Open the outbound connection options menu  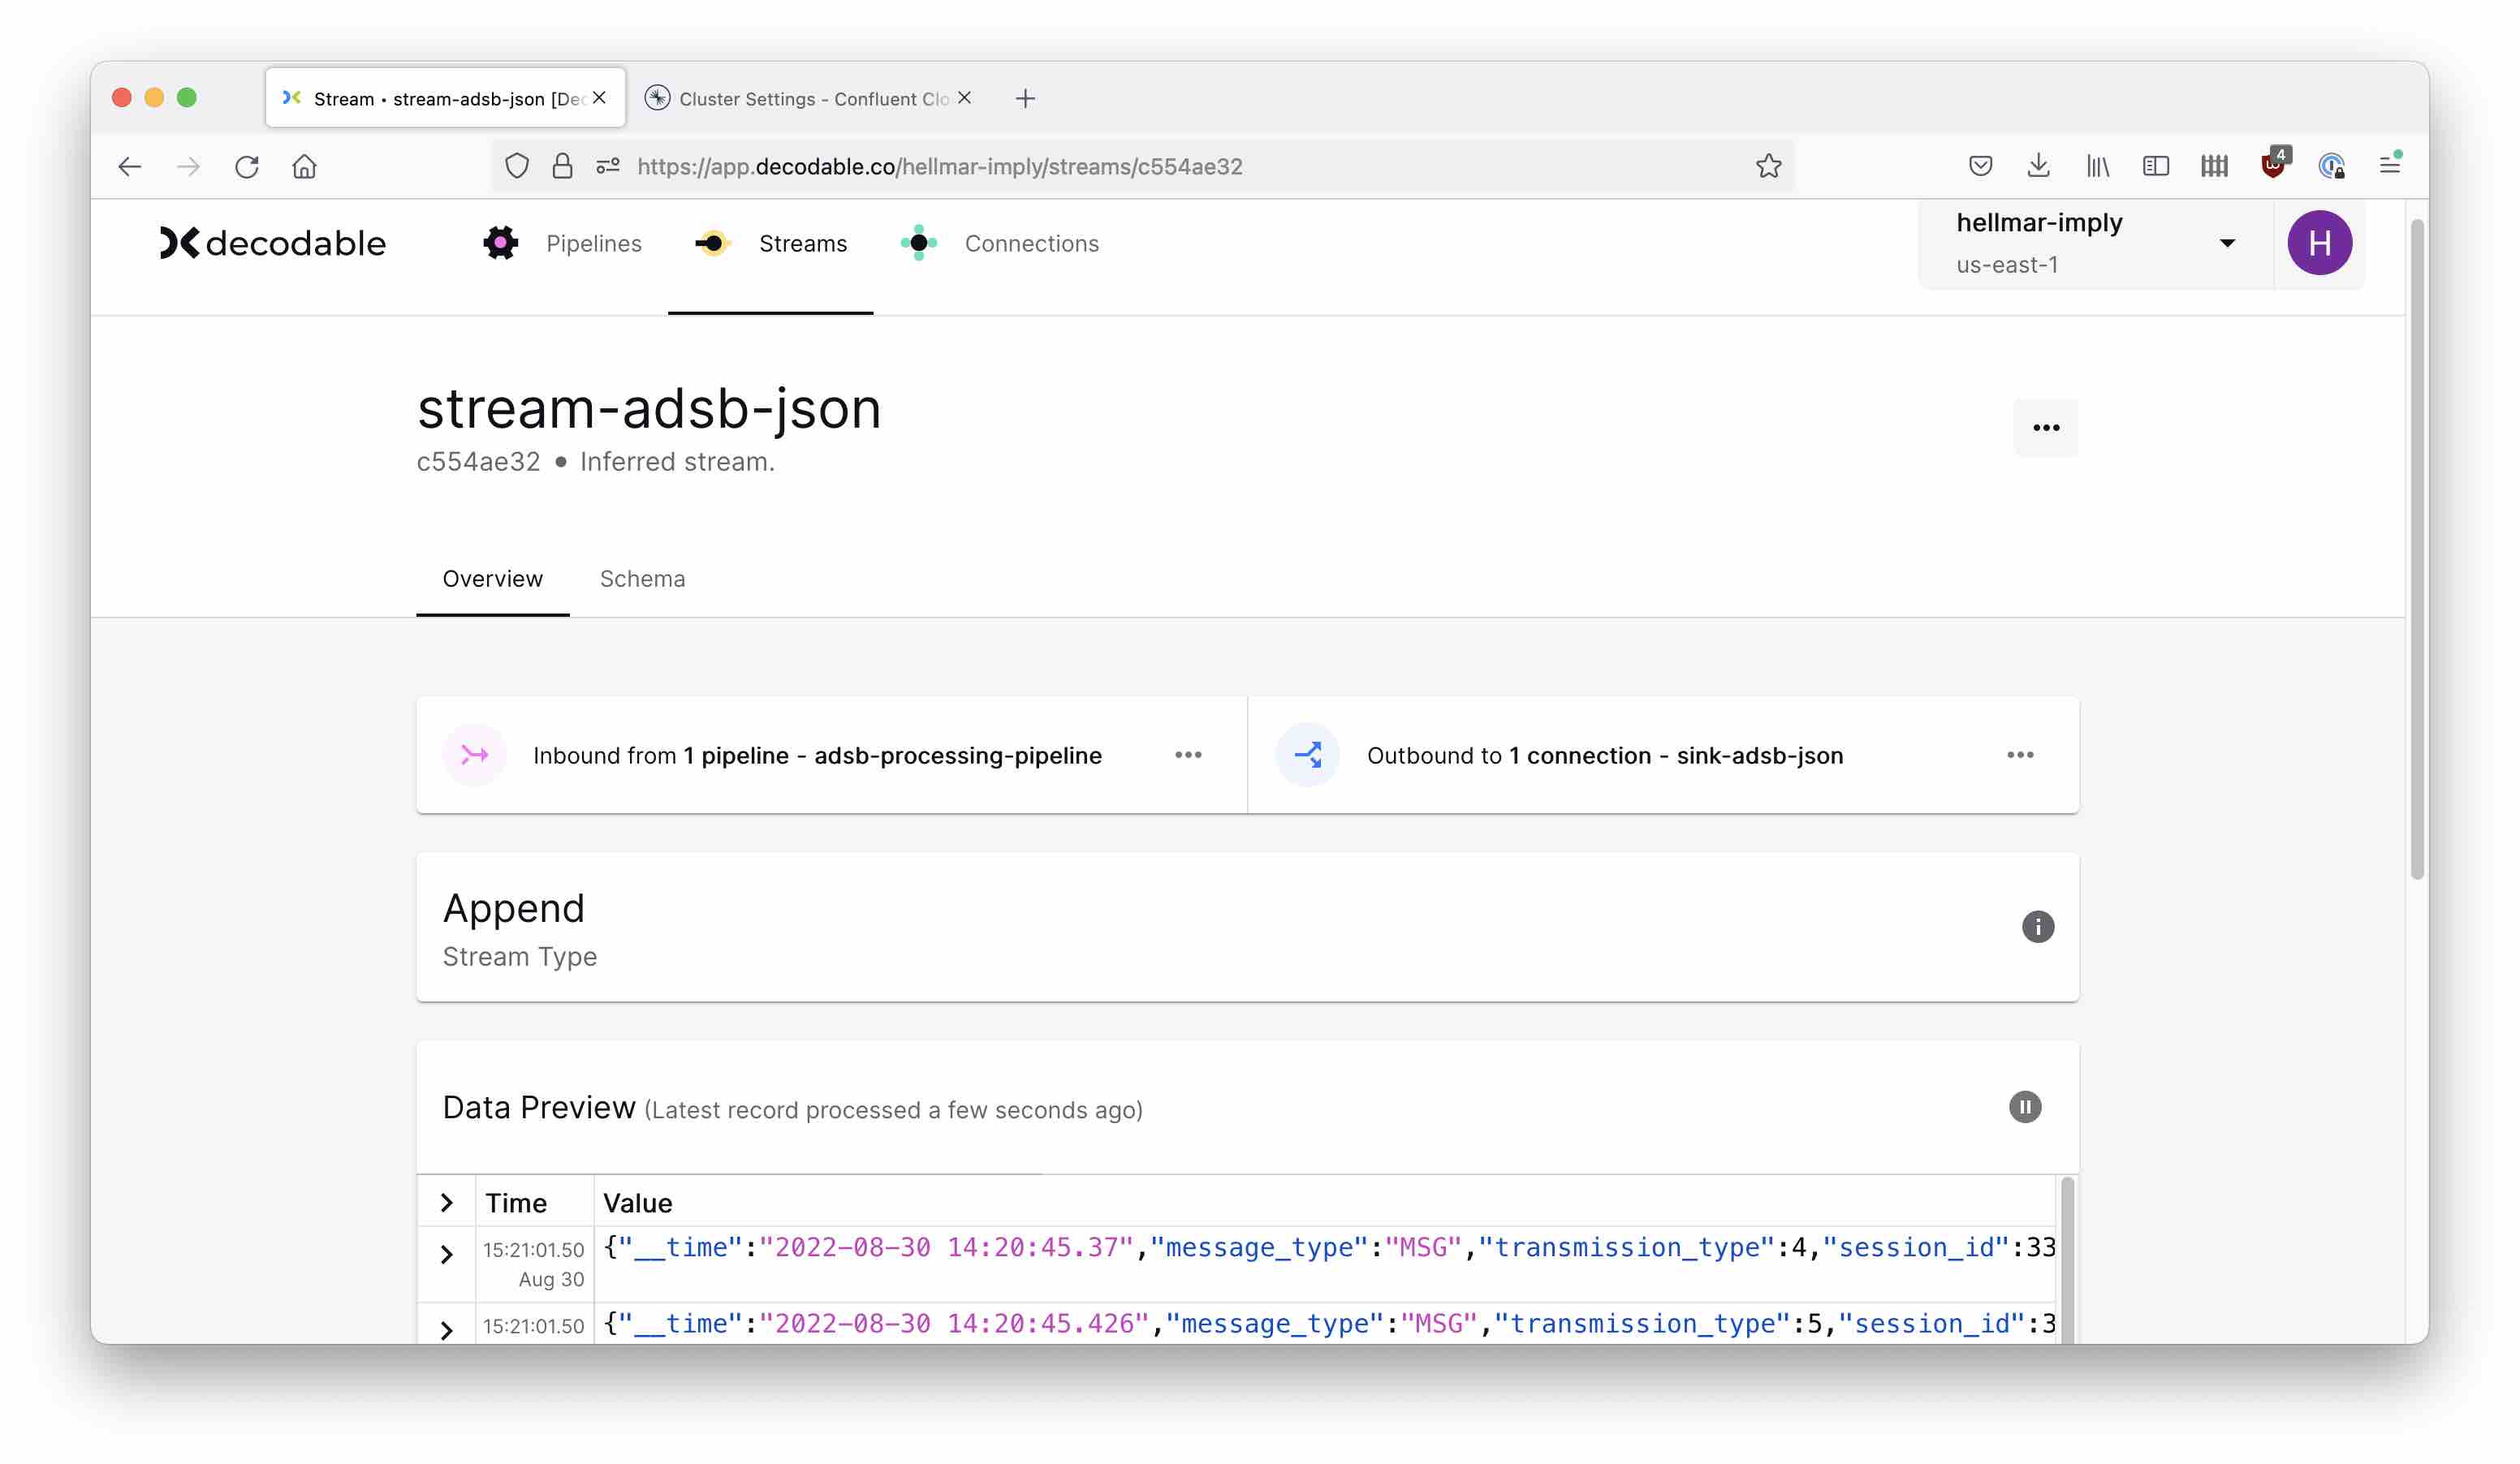pos(2020,755)
